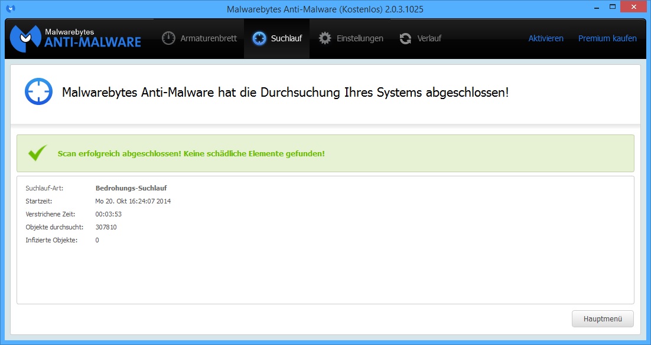Image resolution: width=651 pixels, height=345 pixels.
Task: Click the 'Objekte durchsucht:' label
Action: [x=54, y=227]
